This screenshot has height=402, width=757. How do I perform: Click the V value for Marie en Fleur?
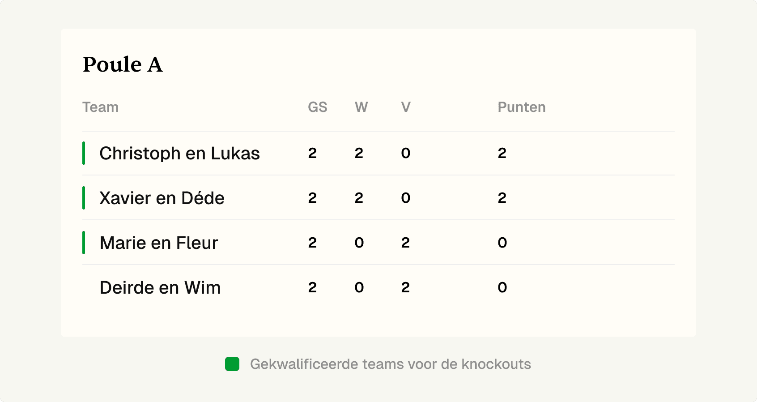405,243
